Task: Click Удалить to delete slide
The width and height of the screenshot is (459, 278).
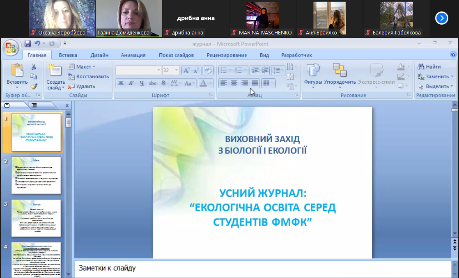Action: pyautogui.click(x=81, y=86)
